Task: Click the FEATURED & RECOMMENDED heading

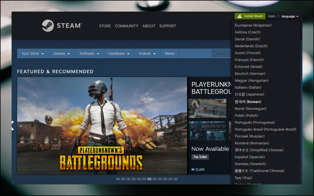Action: coord(55,71)
